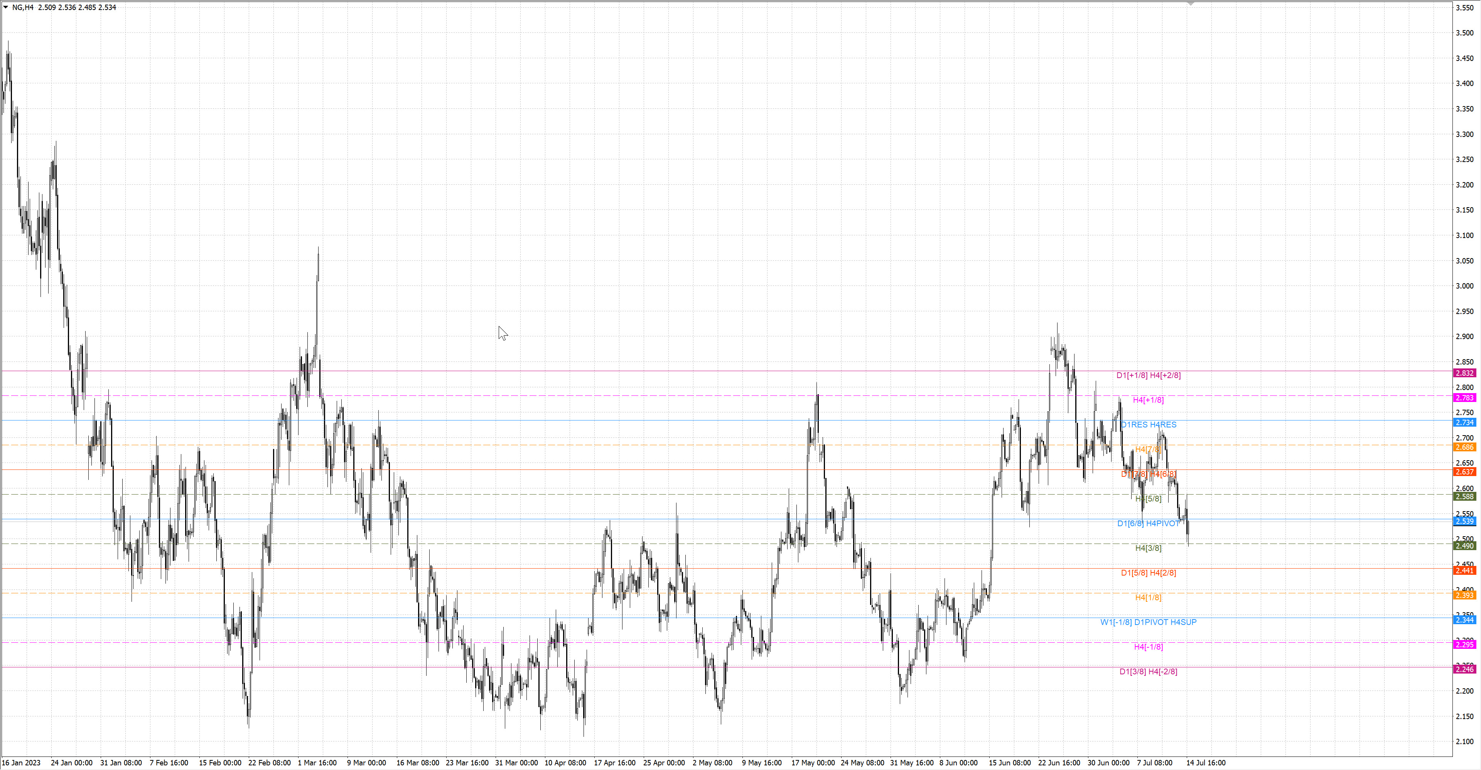Select the 2.246 price tag on scale
The image size is (1481, 770).
tap(1464, 669)
